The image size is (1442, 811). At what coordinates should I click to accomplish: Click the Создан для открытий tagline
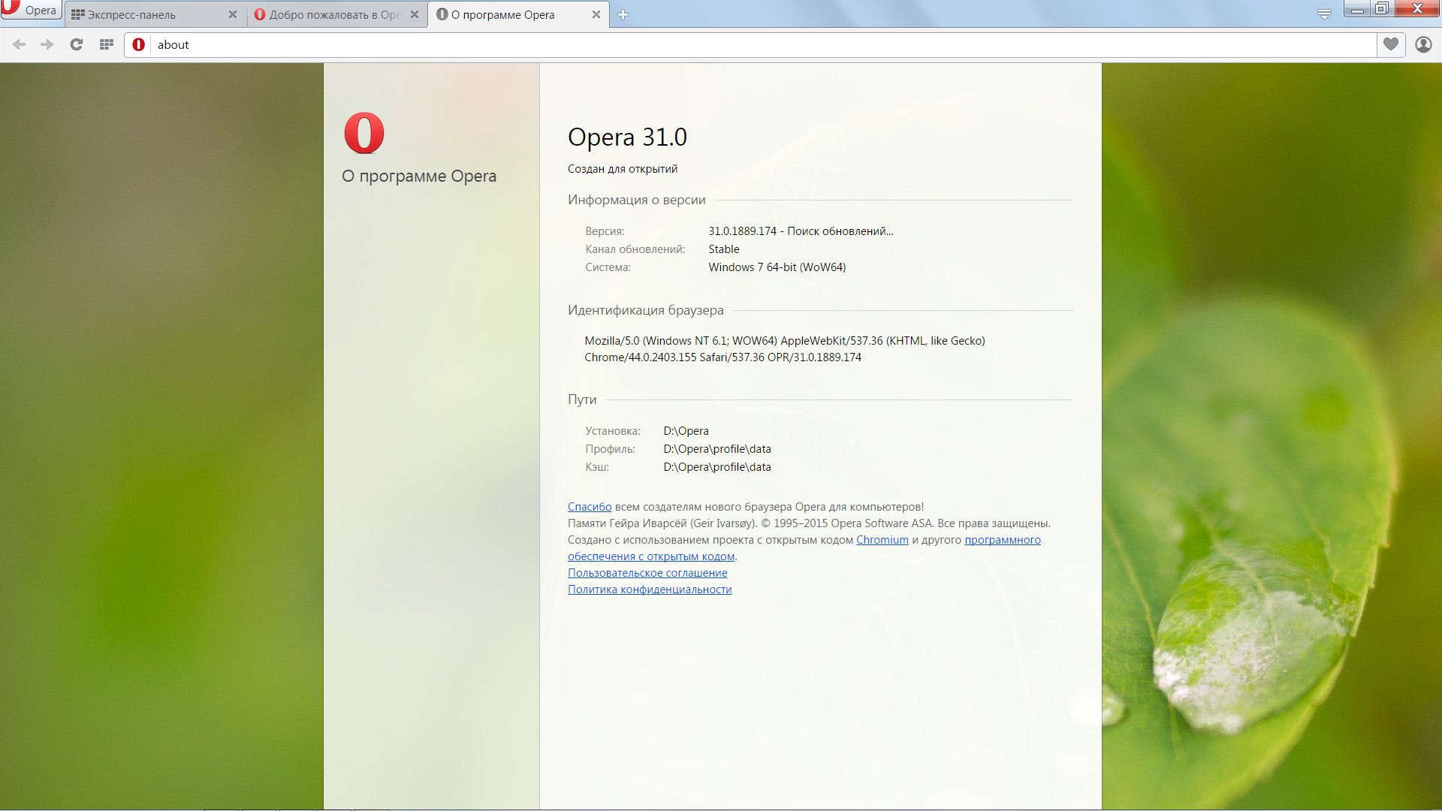(623, 169)
